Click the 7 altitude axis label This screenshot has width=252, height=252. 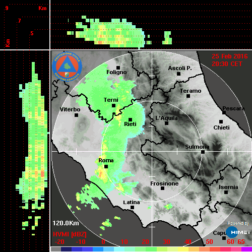(20, 21)
